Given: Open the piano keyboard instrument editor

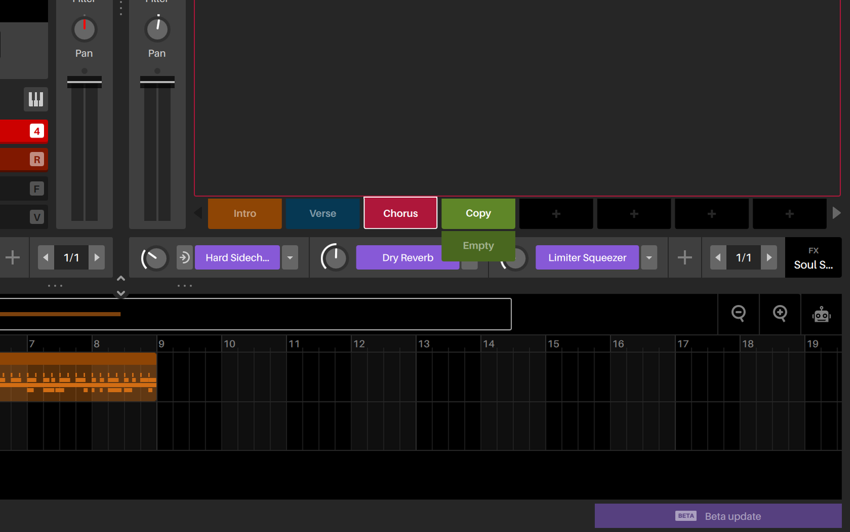Looking at the screenshot, I should (x=36, y=99).
